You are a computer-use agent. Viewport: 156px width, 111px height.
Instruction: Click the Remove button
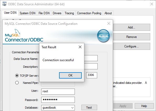click(132, 37)
